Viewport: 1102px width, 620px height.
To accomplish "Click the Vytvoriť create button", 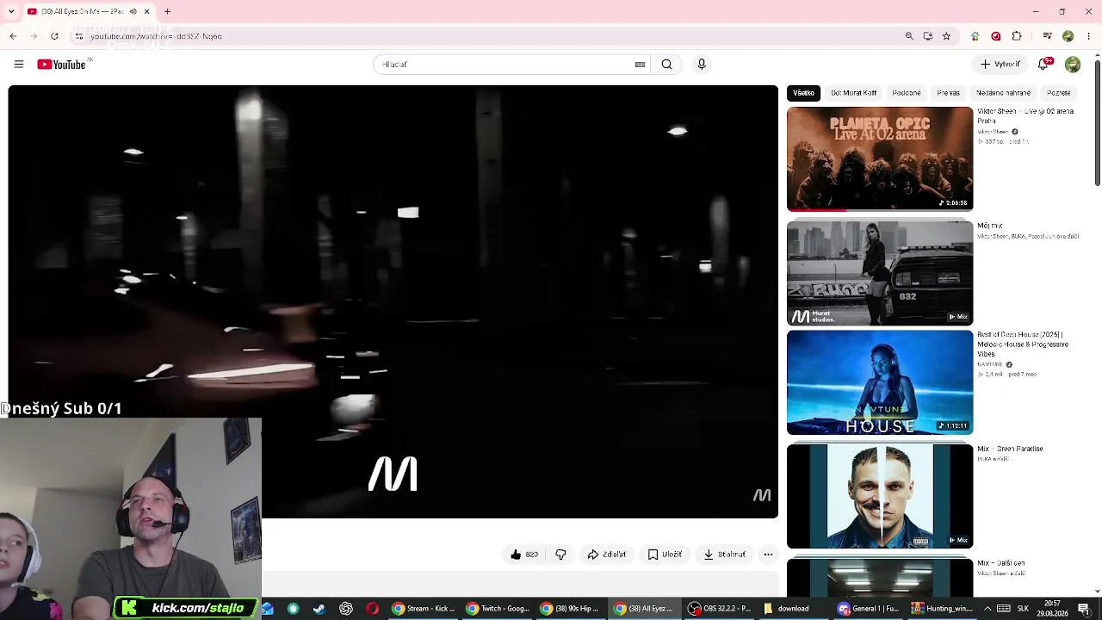I will pos(1000,65).
